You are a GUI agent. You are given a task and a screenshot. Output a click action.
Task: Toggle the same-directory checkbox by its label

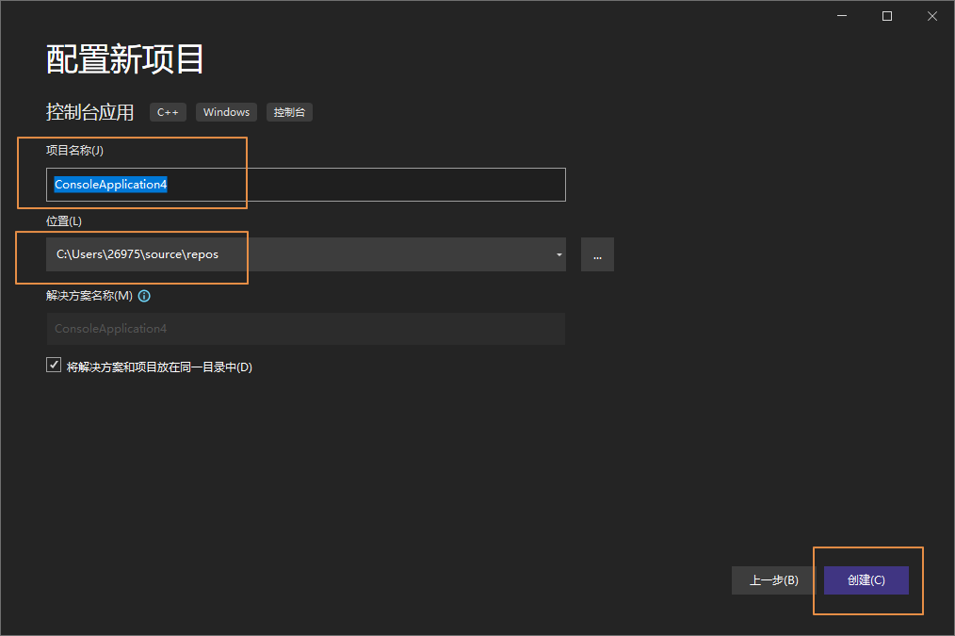160,367
